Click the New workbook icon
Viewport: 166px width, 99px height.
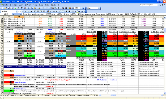click(x=2, y=8)
